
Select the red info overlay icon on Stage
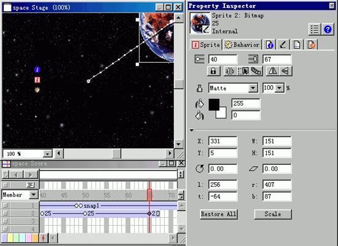(x=37, y=80)
